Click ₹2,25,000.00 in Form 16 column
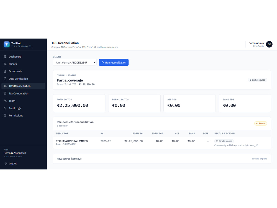 coord(134,141)
